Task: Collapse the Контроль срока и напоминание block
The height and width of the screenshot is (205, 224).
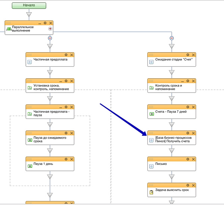Action: 183,82
